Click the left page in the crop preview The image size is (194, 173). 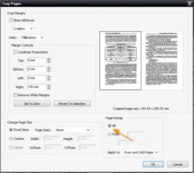(x=120, y=61)
